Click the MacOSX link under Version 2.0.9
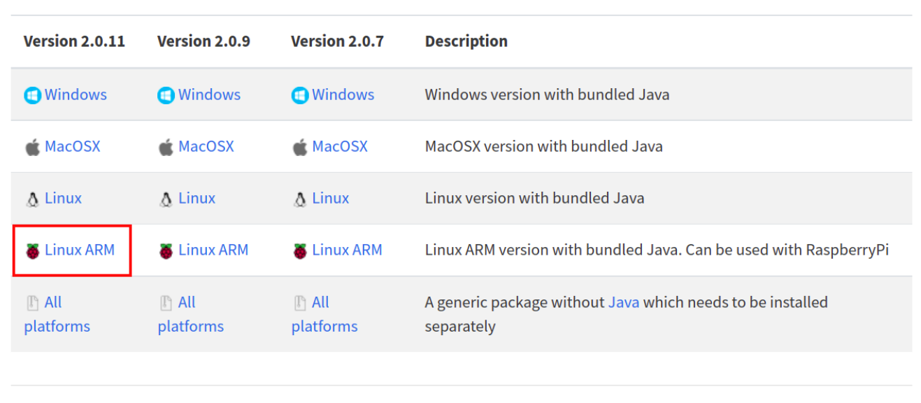 click(207, 146)
